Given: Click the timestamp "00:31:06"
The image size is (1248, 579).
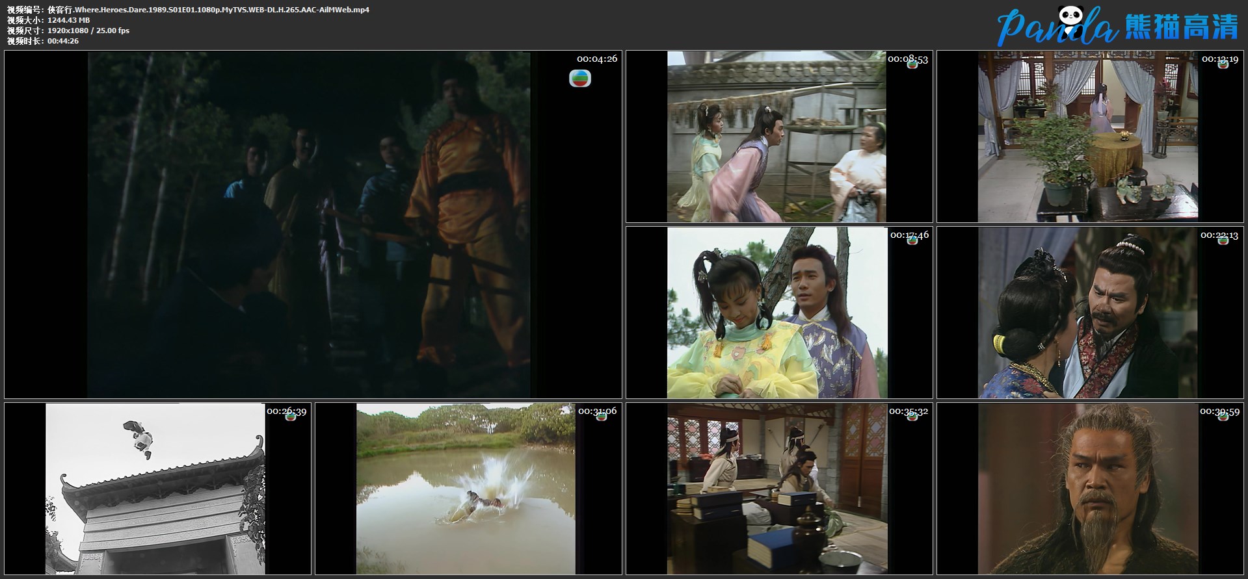Looking at the screenshot, I should pos(597,411).
